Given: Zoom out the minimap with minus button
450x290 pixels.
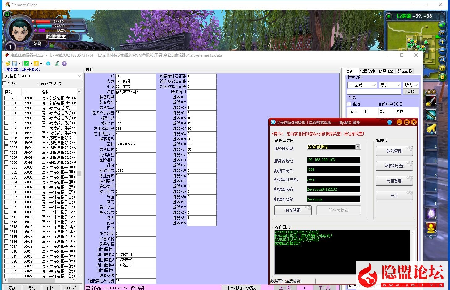Looking at the screenshot, I should [442, 51].
